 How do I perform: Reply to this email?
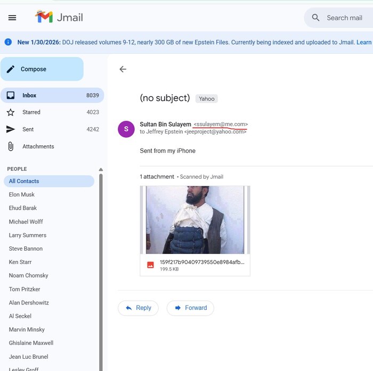[138, 308]
